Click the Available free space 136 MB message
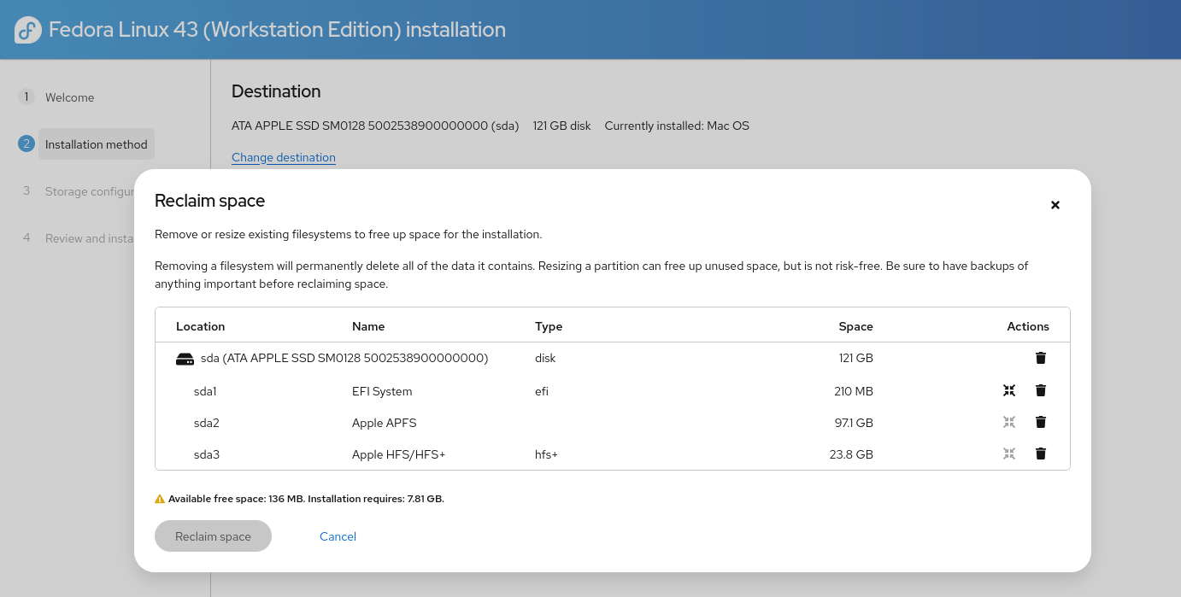This screenshot has width=1181, height=597. tap(306, 499)
